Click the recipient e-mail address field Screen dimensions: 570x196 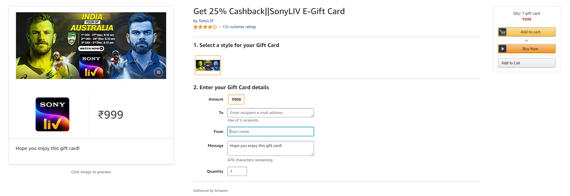(271, 113)
